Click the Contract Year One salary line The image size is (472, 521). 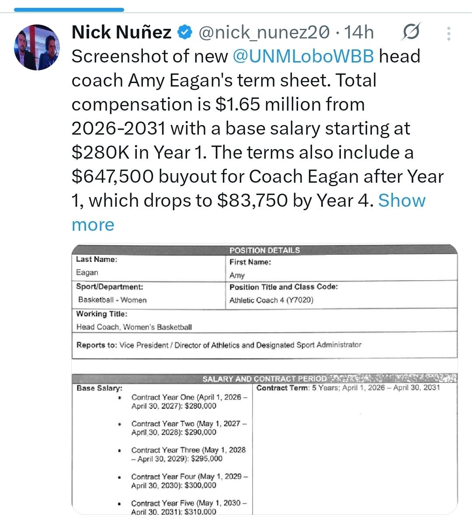pos(189,402)
